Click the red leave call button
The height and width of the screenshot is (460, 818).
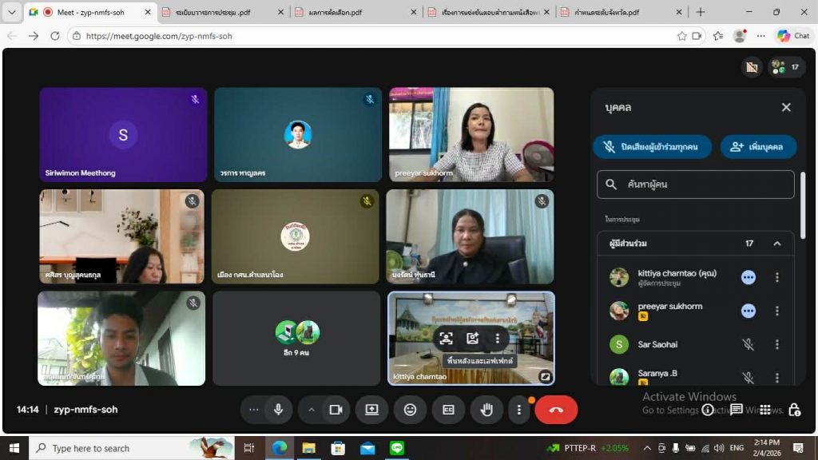point(556,410)
